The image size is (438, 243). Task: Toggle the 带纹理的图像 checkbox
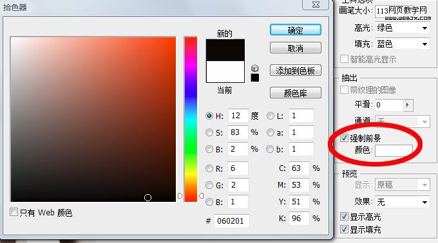click(x=344, y=90)
